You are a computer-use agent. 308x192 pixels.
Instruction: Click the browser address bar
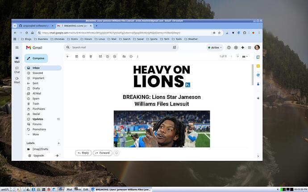click(126, 33)
